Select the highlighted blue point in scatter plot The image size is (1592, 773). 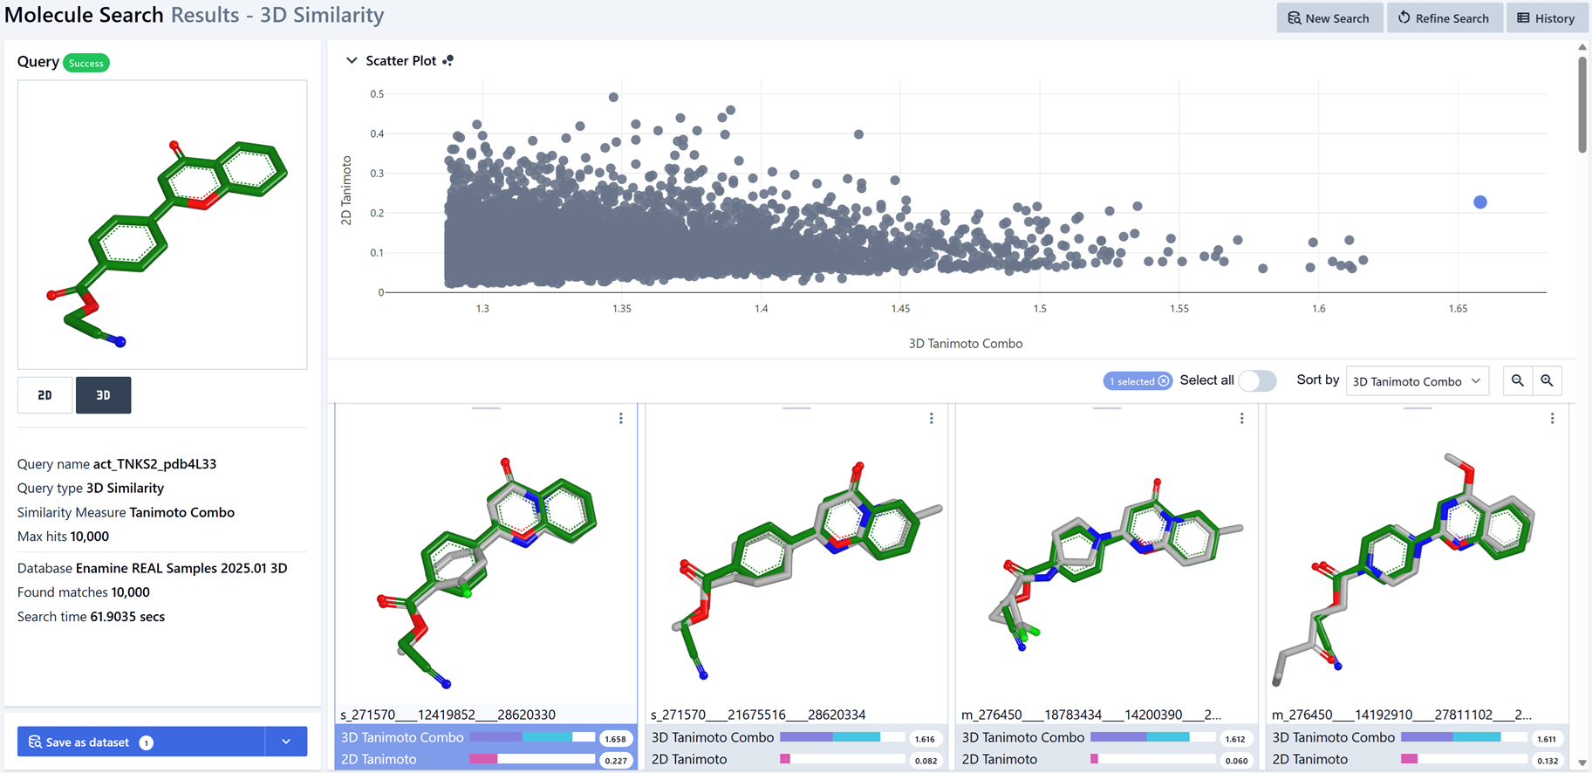[1480, 202]
